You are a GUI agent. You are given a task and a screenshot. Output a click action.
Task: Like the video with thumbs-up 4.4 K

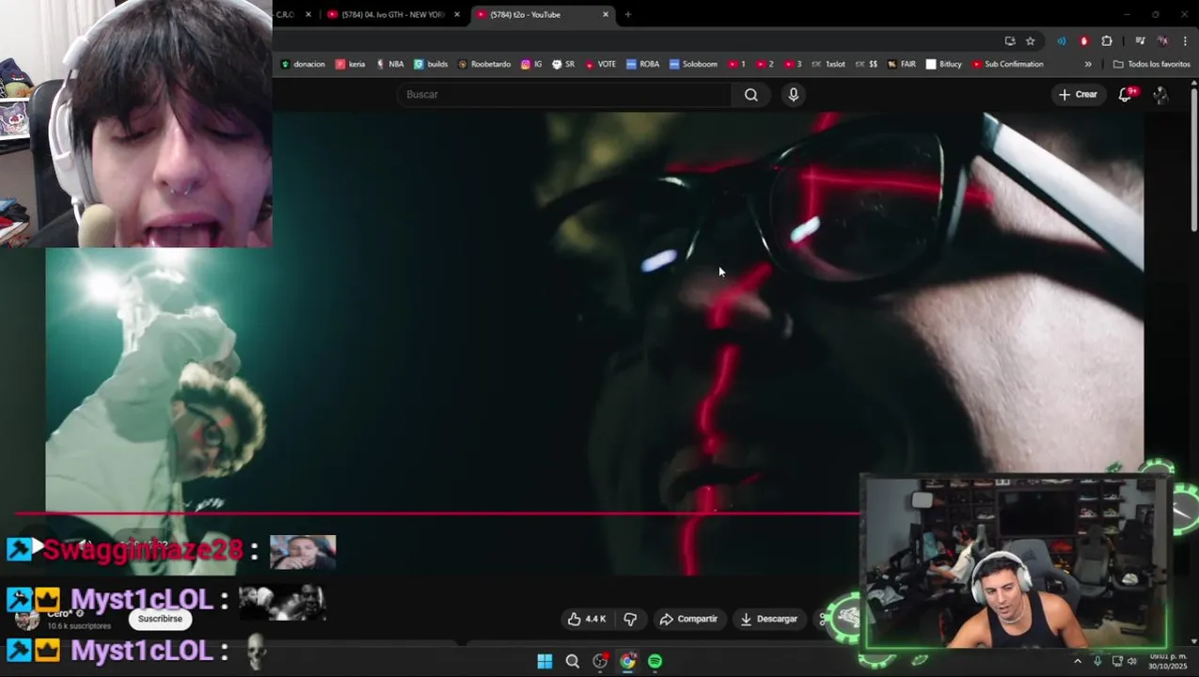[x=586, y=619]
